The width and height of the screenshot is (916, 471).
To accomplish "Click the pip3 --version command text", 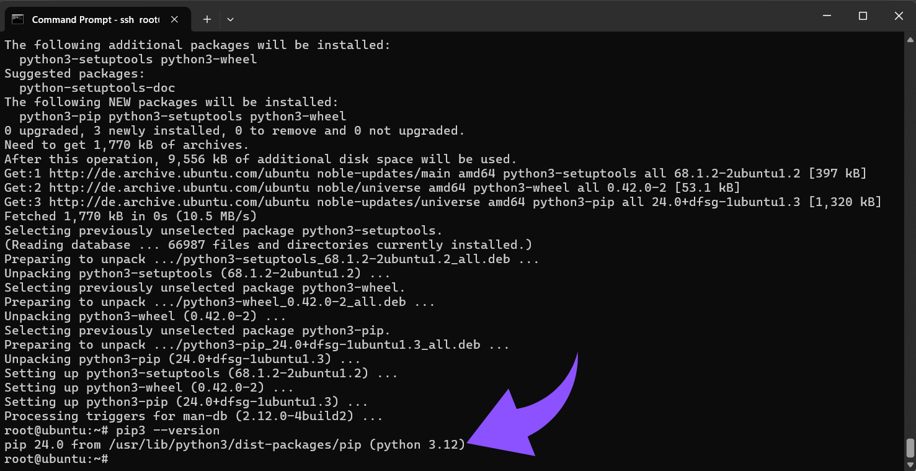I will coord(167,431).
